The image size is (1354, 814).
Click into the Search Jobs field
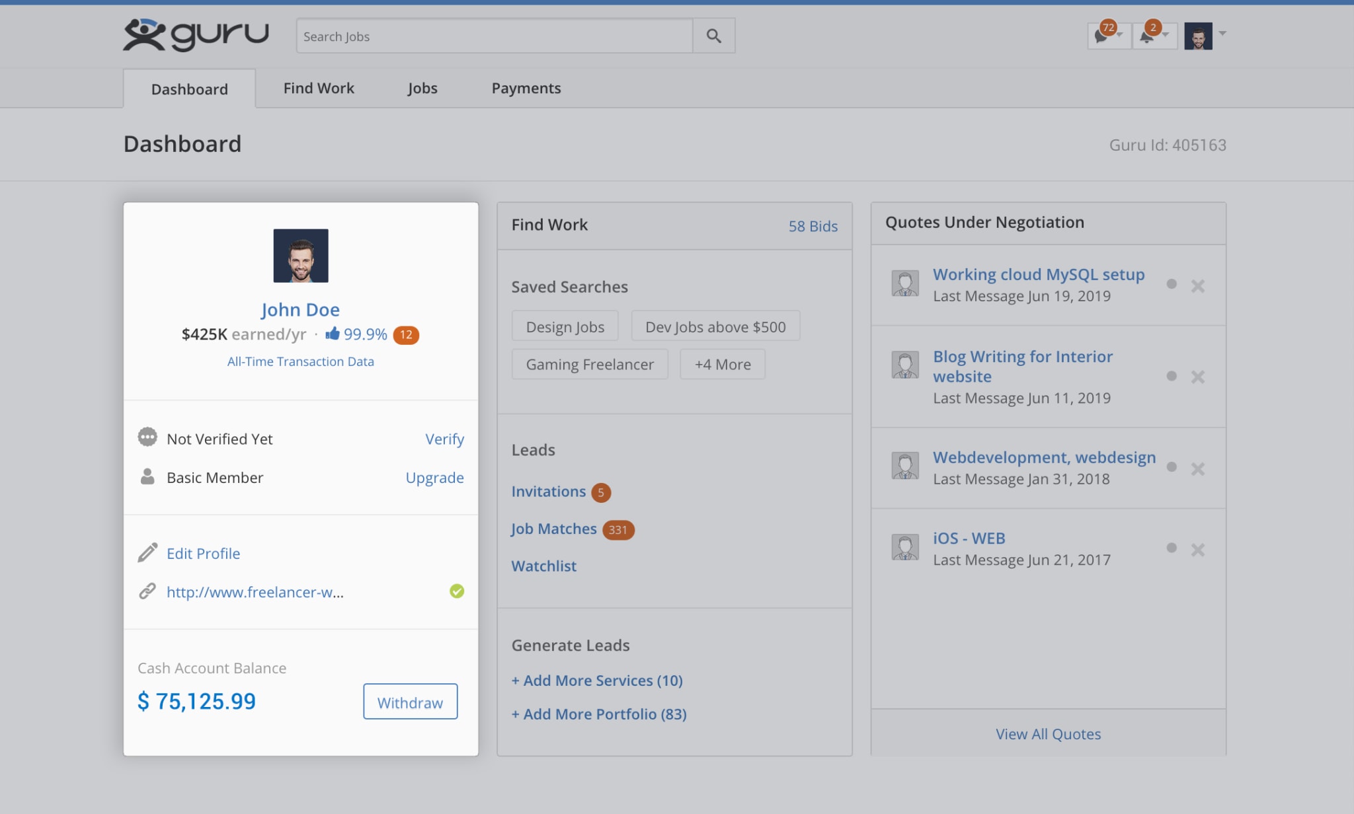tap(495, 36)
